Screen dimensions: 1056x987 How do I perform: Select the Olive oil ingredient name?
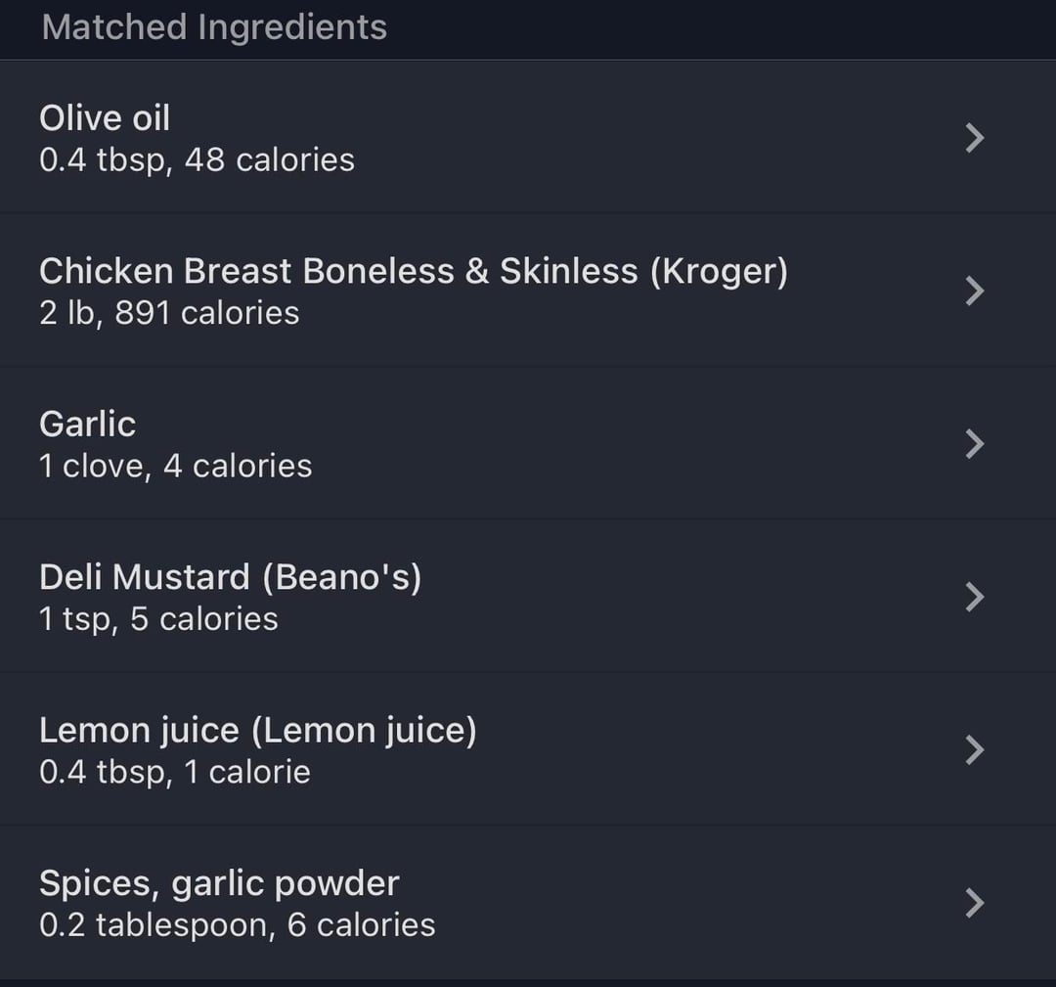tap(105, 118)
